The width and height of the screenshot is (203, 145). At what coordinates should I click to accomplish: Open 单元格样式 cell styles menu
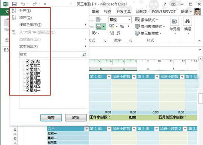[x=148, y=33]
